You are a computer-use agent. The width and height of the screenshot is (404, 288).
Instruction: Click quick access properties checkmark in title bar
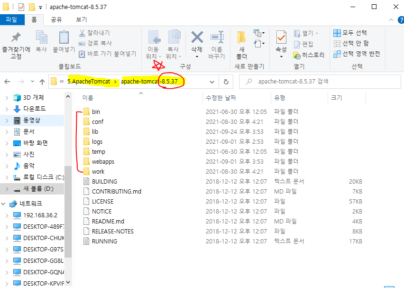click(21, 7)
